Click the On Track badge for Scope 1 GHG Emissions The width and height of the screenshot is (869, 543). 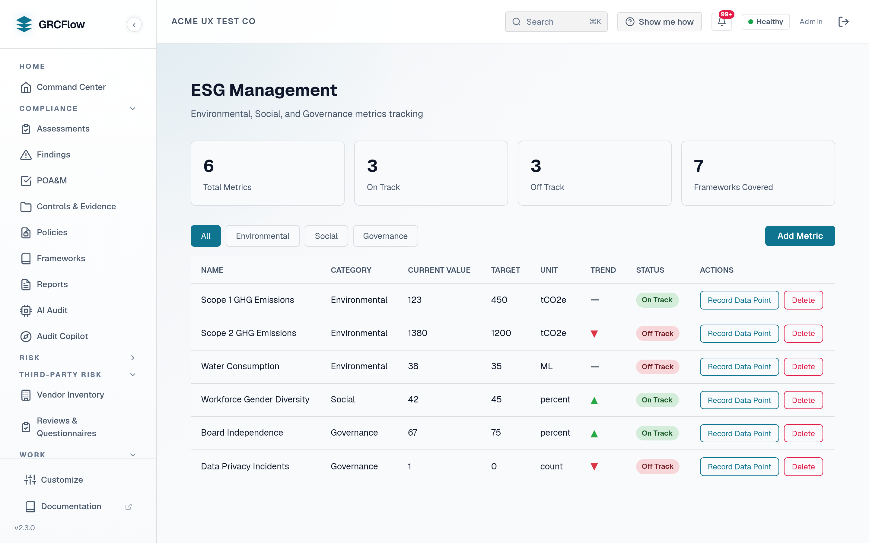657,300
